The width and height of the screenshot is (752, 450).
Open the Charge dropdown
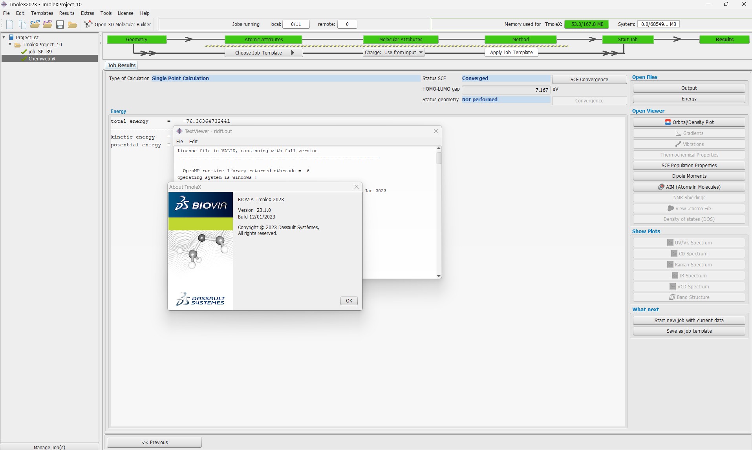coord(394,53)
